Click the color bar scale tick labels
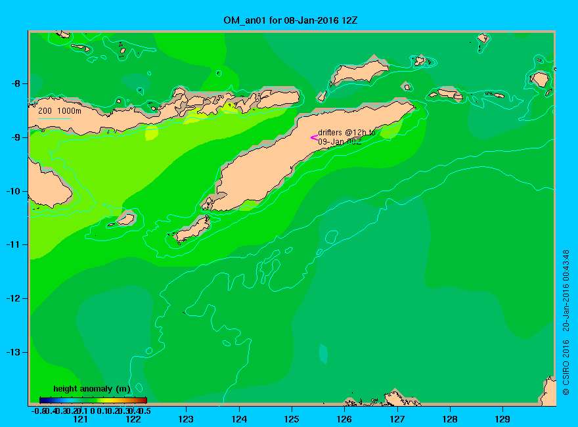The width and height of the screenshot is (578, 427). [x=91, y=411]
